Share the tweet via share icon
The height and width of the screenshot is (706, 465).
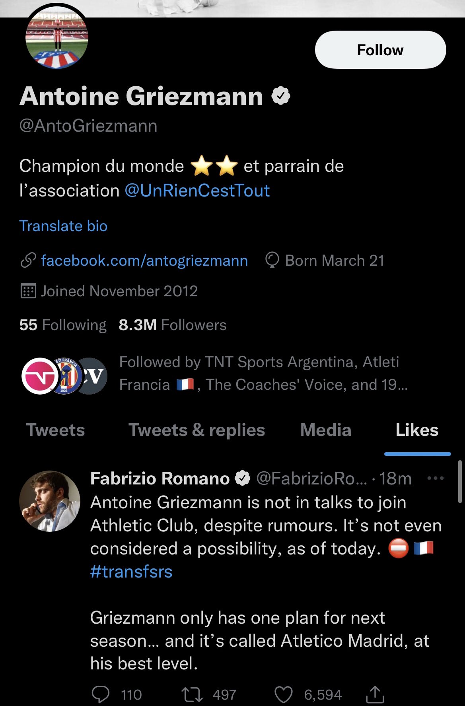[x=375, y=694]
